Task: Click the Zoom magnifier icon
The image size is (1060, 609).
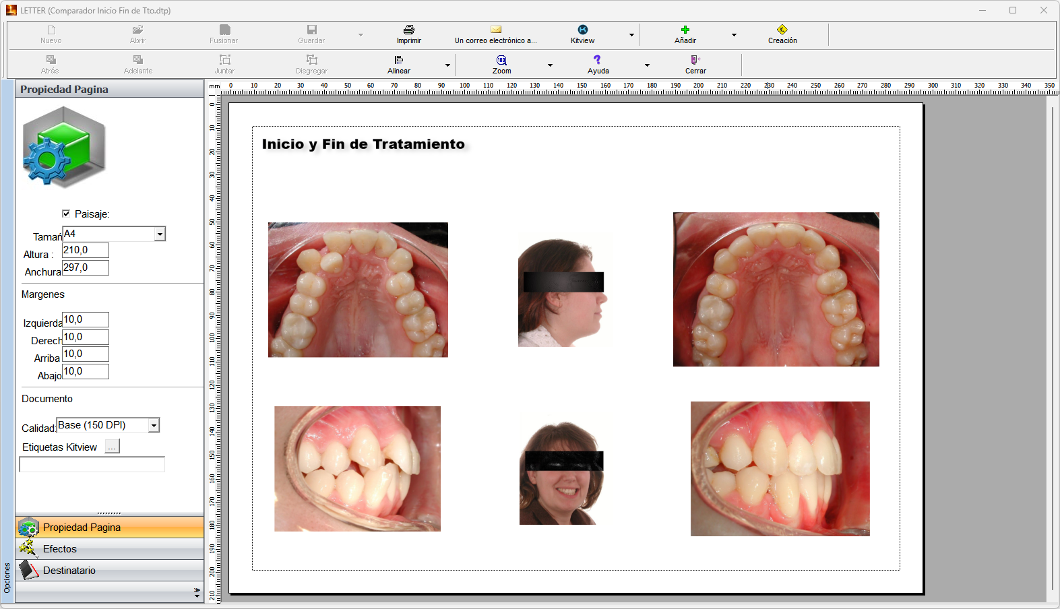Action: [x=501, y=60]
